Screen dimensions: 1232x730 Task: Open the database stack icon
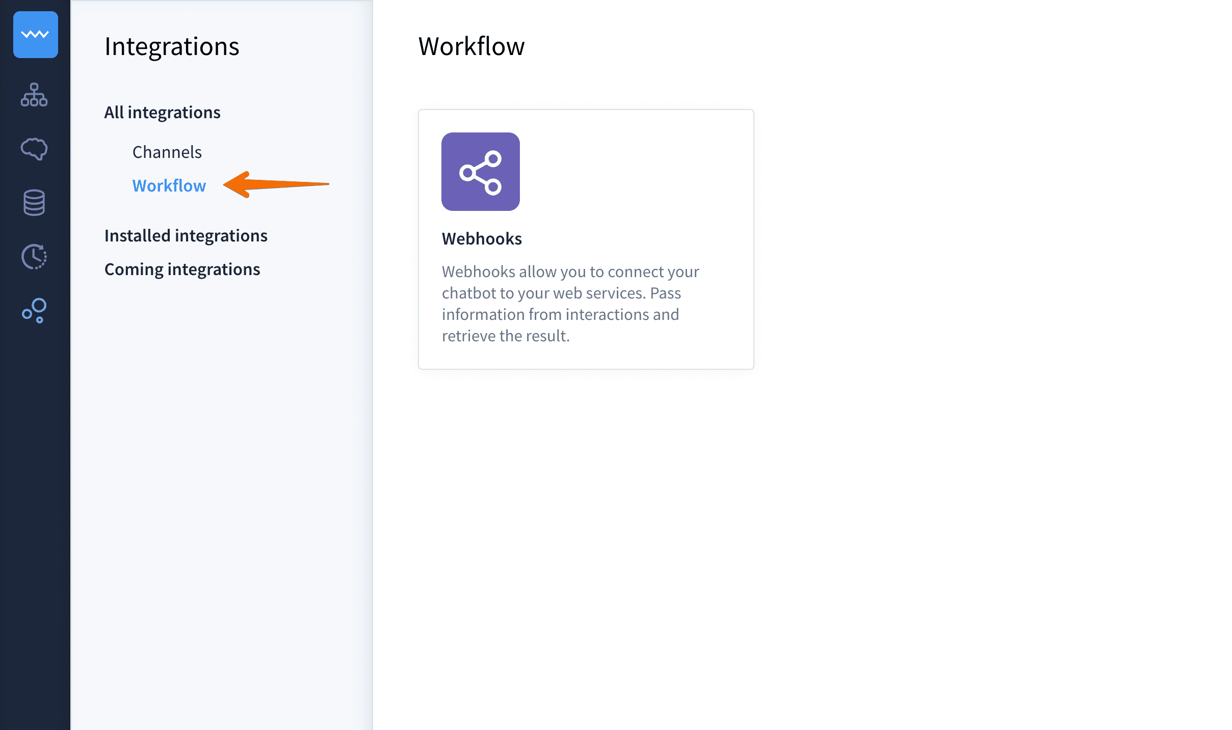tap(34, 203)
